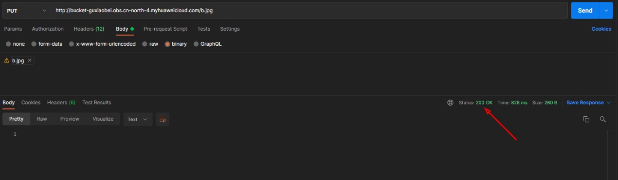This screenshot has width=618, height=180.
Task: Switch to the Authorization tab
Action: [48, 29]
